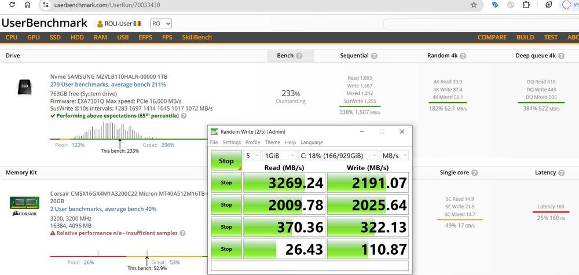Open the MB/s unit dropdown

click(394, 156)
